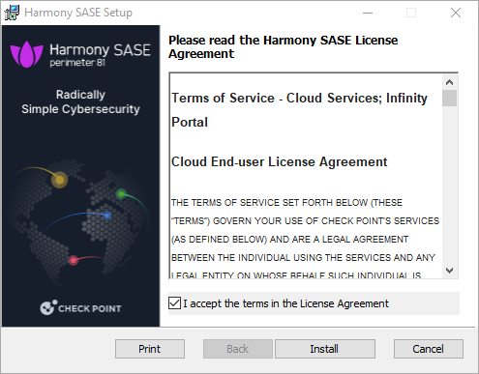Click the Check Point logo at bottom
The height and width of the screenshot is (374, 479).
[80, 307]
